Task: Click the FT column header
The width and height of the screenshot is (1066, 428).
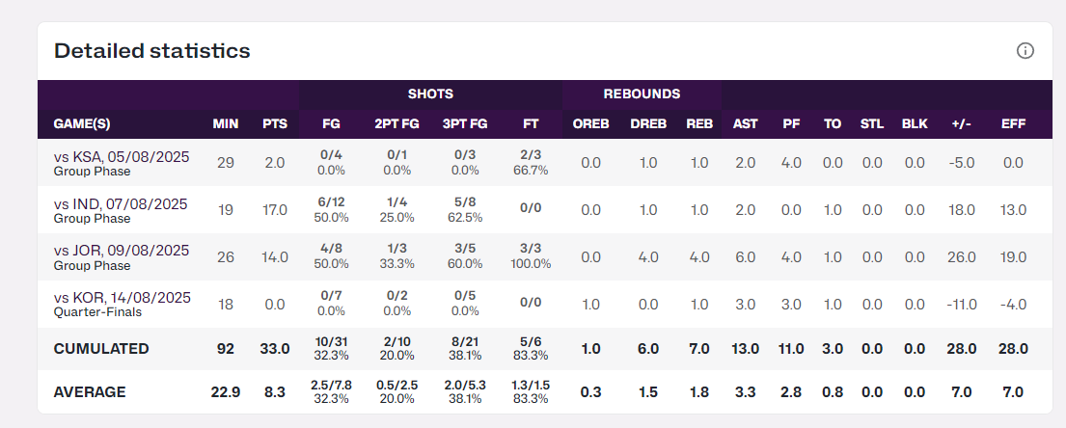Action: coord(531,123)
